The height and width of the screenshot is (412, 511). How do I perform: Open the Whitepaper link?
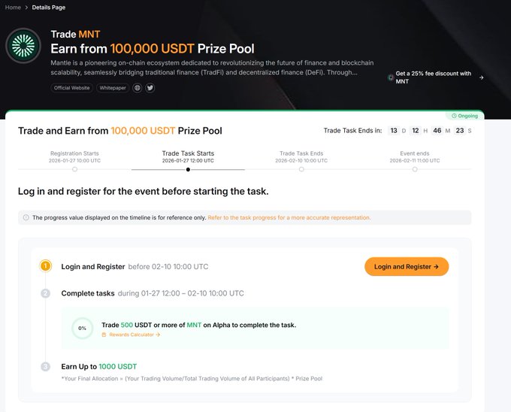click(113, 88)
